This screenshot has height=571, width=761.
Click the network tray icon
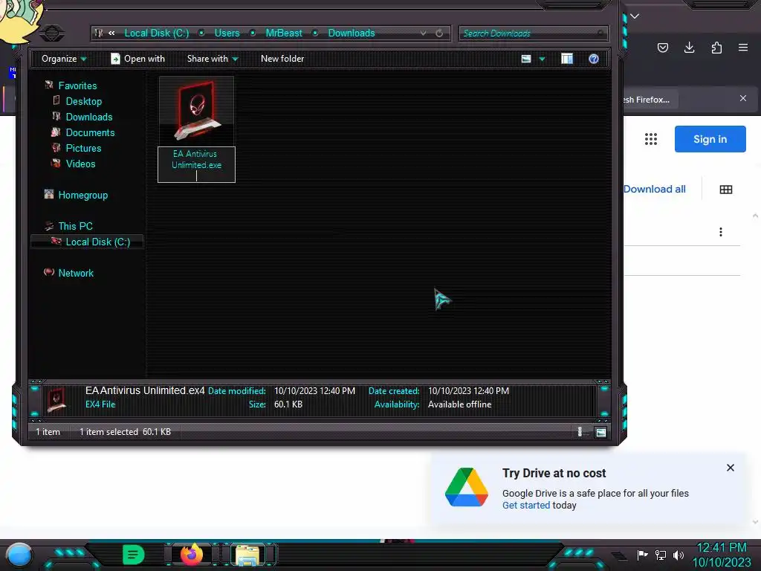click(x=661, y=555)
